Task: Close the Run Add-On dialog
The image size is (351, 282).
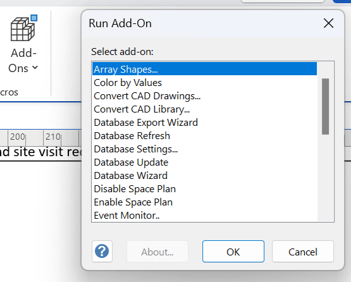Action: 328,23
